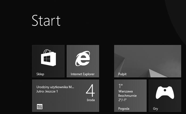Click the small calendar icon on the calendar tile

coord(40,106)
